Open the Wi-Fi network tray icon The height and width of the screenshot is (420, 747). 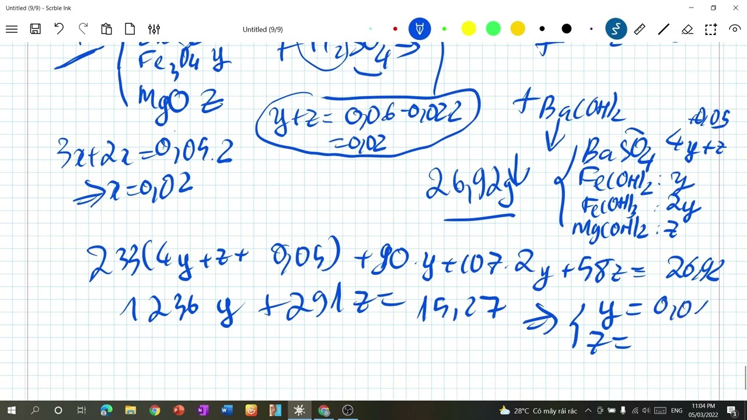coord(635,411)
